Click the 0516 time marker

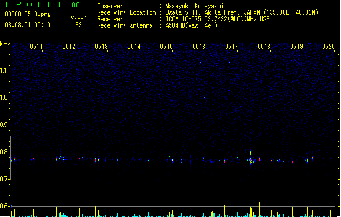click(x=199, y=47)
